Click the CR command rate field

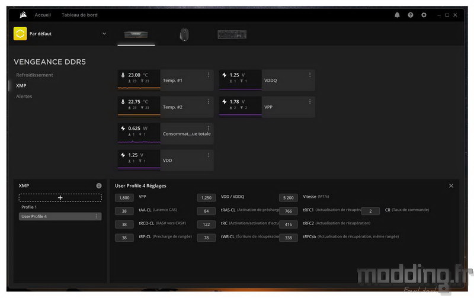tap(370, 211)
